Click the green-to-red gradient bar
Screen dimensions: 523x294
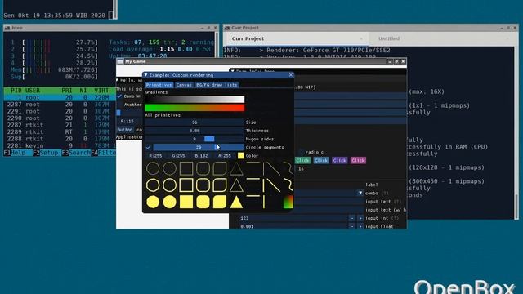click(x=194, y=107)
